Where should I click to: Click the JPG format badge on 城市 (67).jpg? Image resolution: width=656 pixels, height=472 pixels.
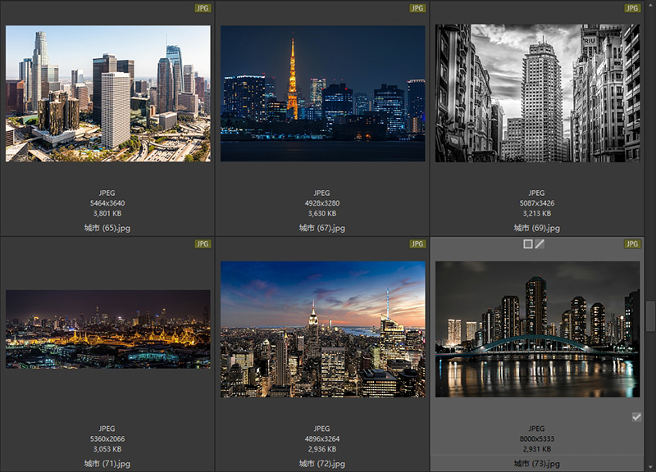(418, 8)
